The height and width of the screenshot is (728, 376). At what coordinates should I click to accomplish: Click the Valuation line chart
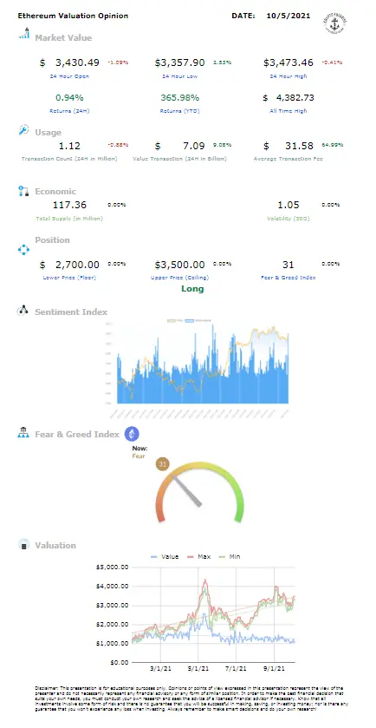pyautogui.click(x=214, y=614)
